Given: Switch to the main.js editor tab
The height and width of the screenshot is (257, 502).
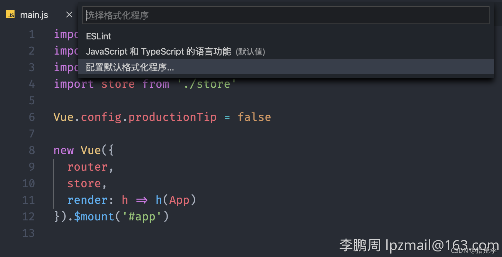Looking at the screenshot, I should point(34,15).
